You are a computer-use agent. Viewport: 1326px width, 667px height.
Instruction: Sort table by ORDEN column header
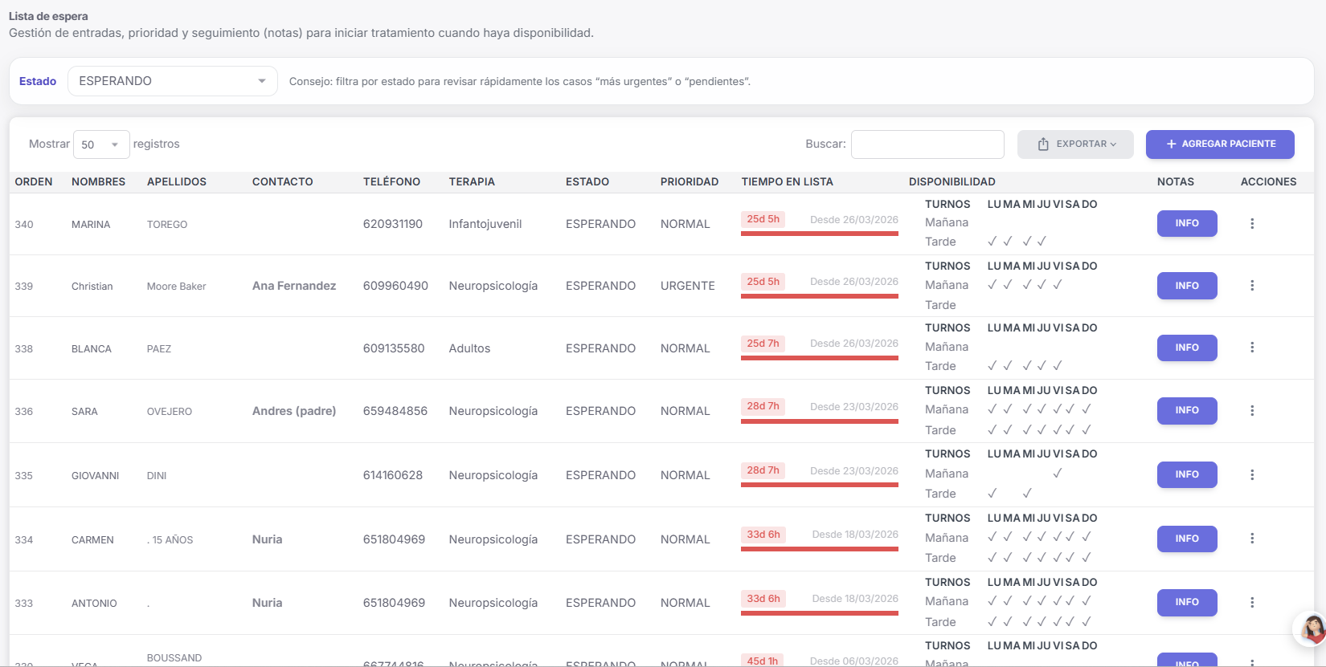point(34,182)
